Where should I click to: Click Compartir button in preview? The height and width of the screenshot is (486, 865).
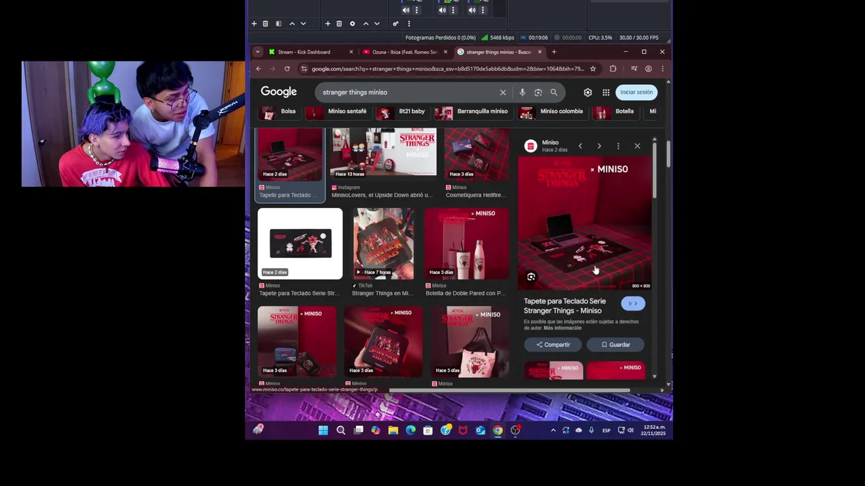pos(553,345)
